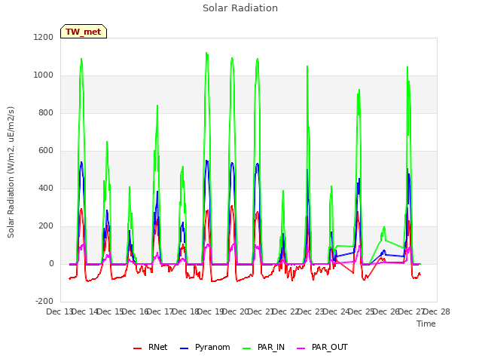The image size is (482, 362).
Task: Click the Dec 23 PAR_IN green spike
Action: coord(307,66)
